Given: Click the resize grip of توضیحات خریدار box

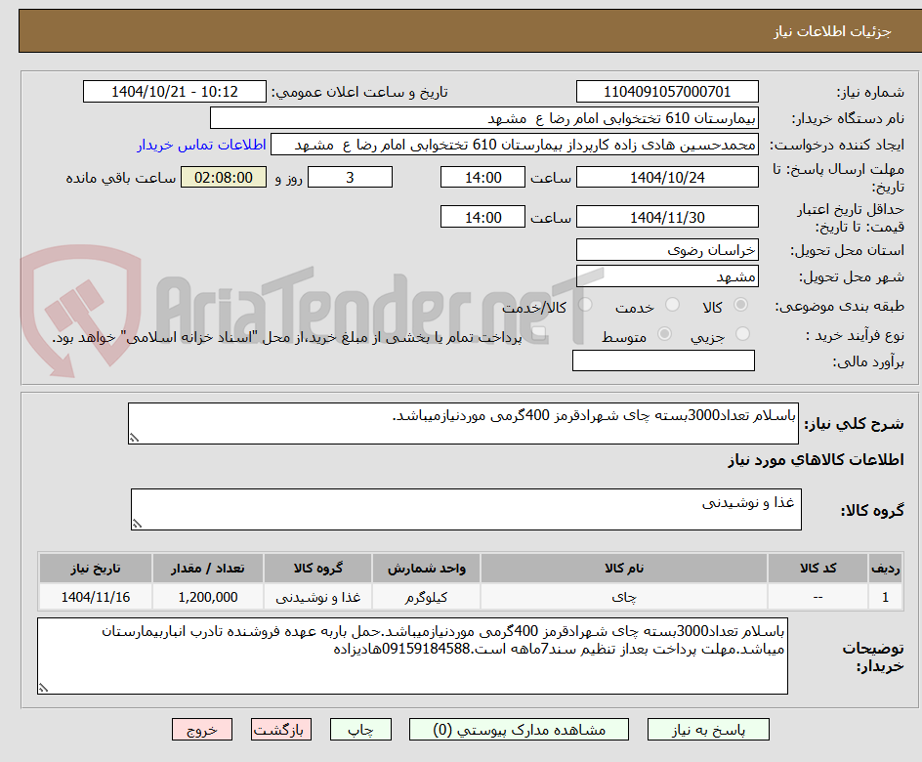Looking at the screenshot, I should (x=44, y=688).
